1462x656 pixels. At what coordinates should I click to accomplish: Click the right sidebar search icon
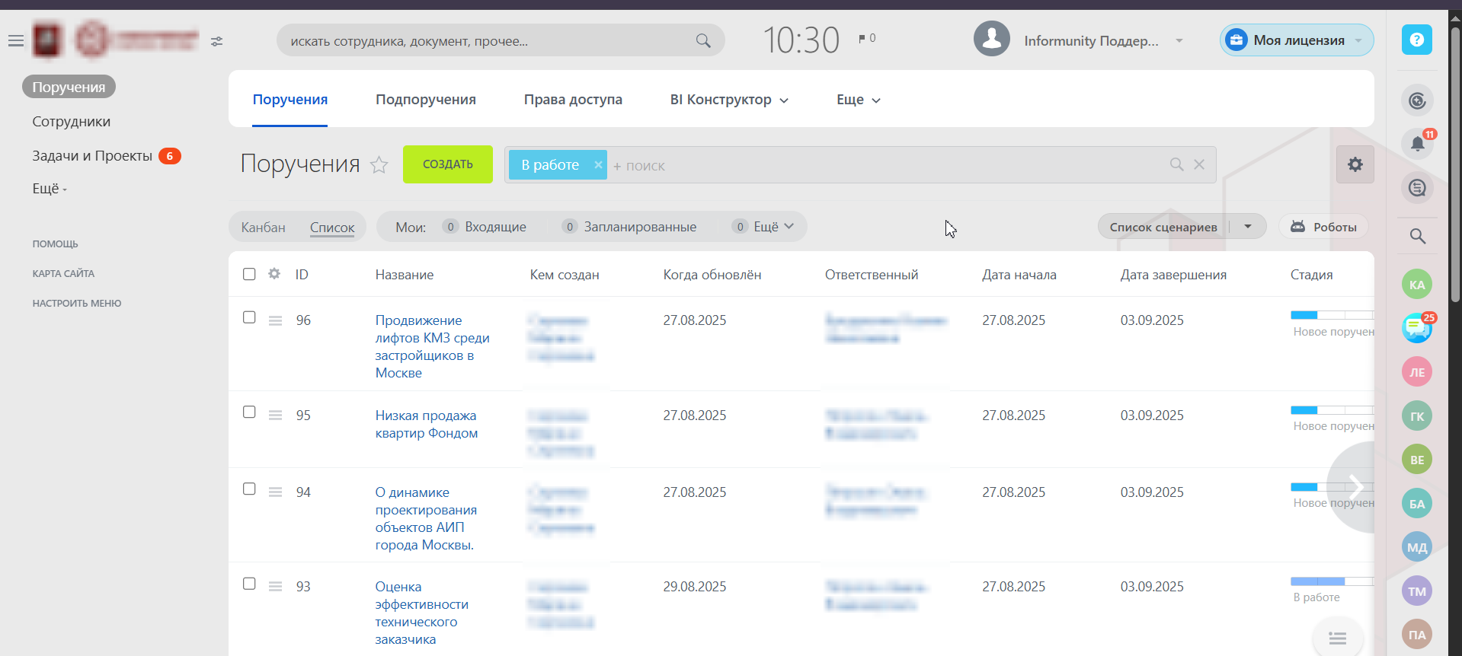(1417, 236)
